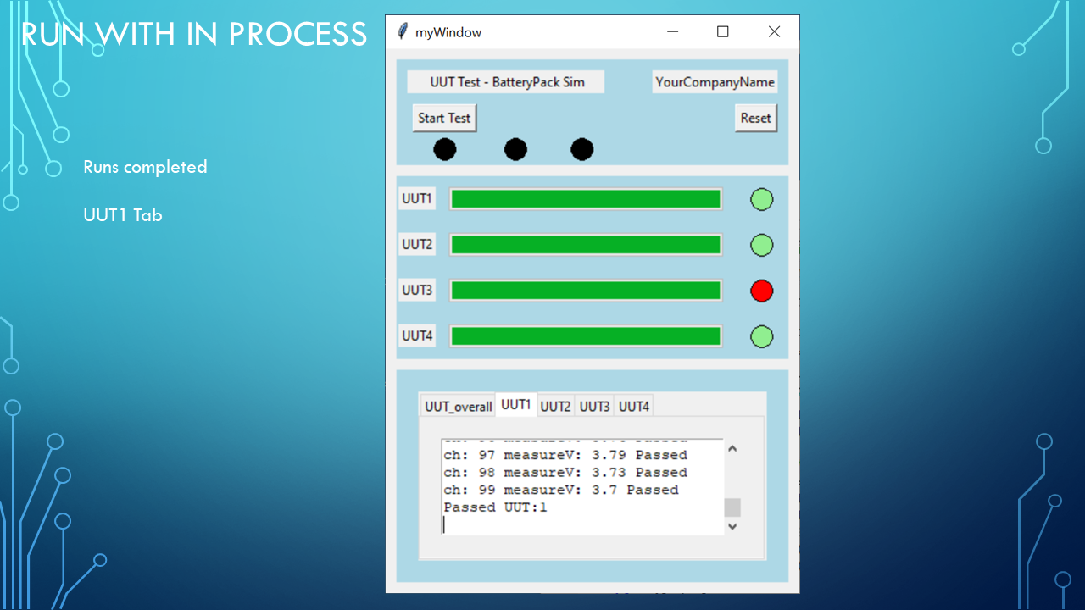1085x610 pixels.
Task: Click the first black indicator circle
Action: tap(445, 150)
